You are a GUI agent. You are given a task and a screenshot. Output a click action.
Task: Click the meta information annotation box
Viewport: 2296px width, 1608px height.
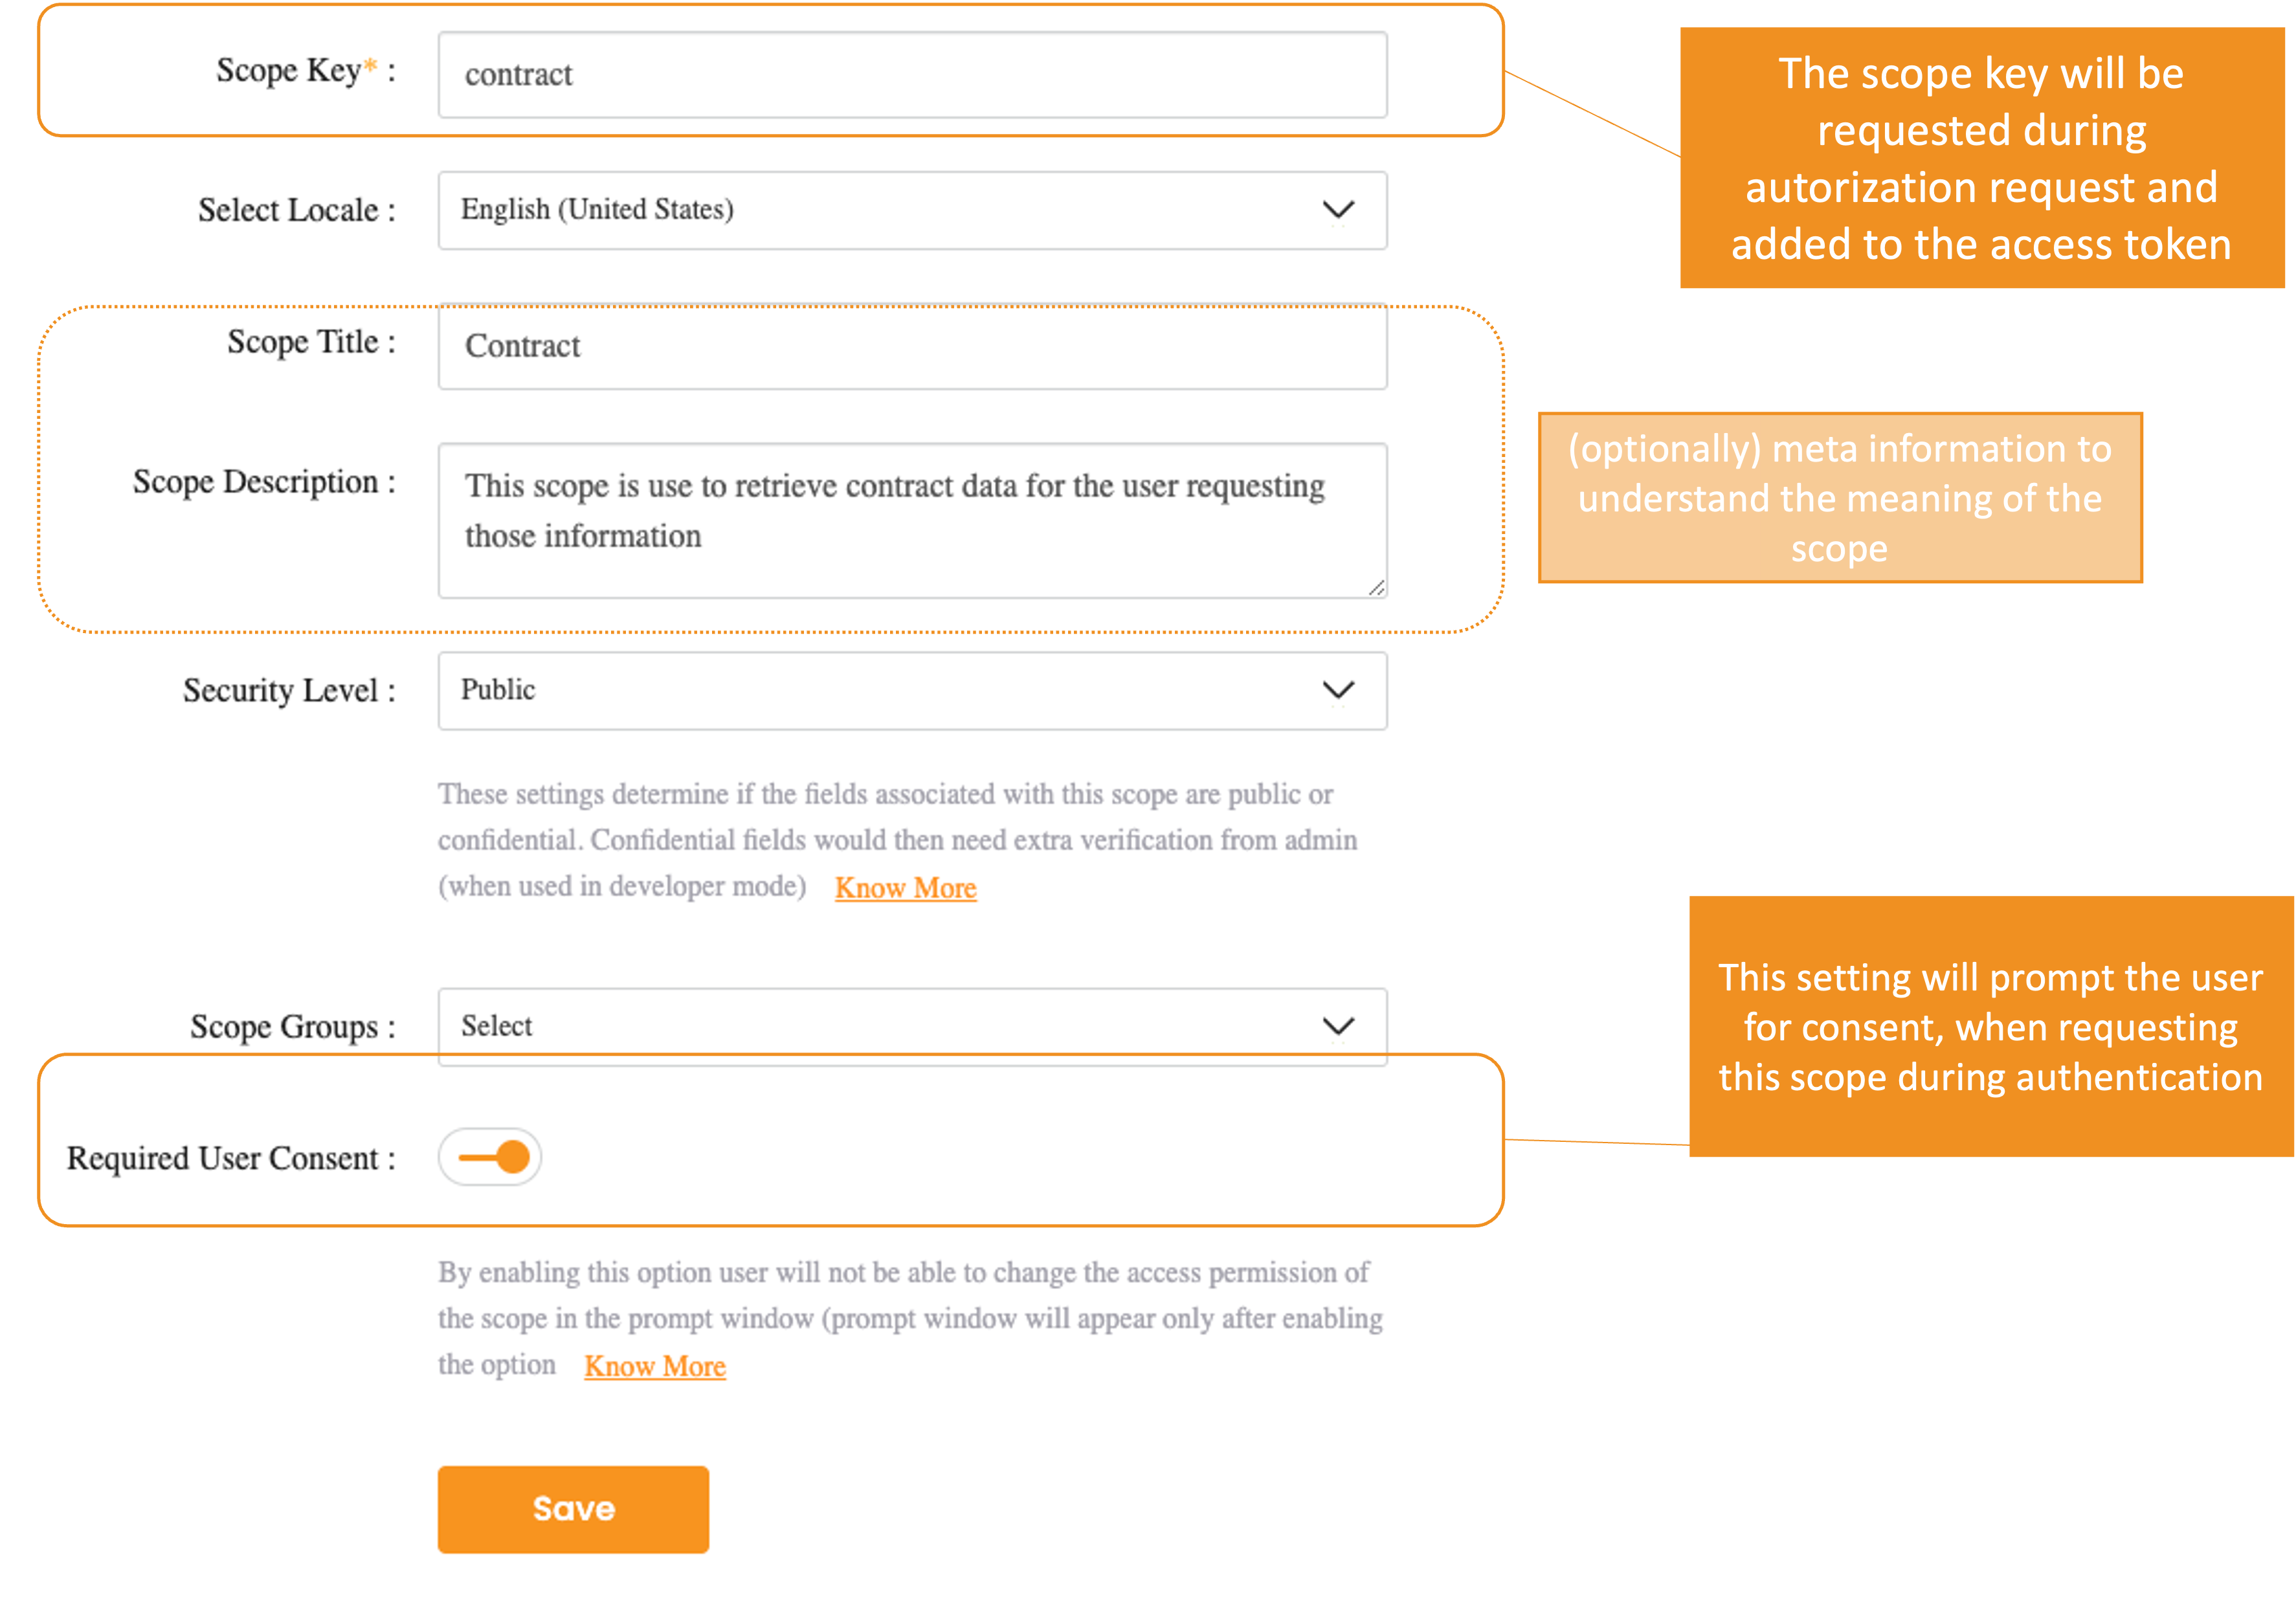click(x=1840, y=498)
